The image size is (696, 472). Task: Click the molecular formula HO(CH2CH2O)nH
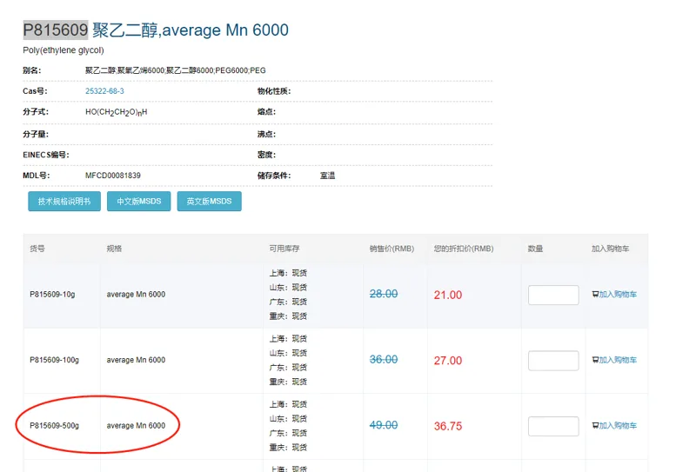pos(117,112)
